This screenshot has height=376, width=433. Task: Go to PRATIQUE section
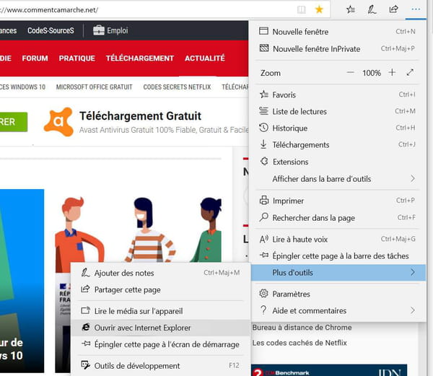[x=77, y=58]
